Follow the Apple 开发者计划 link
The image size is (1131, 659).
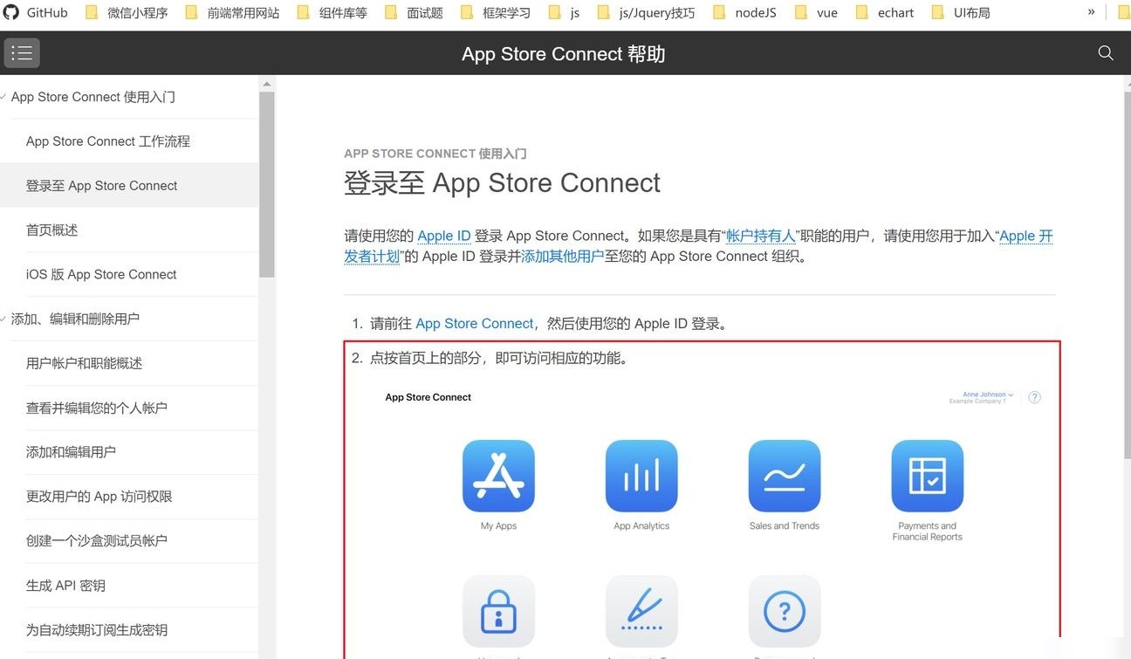click(x=1026, y=236)
